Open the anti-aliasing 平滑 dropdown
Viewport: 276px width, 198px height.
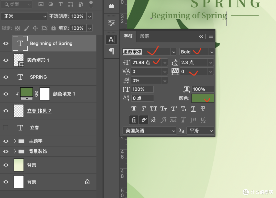200,131
